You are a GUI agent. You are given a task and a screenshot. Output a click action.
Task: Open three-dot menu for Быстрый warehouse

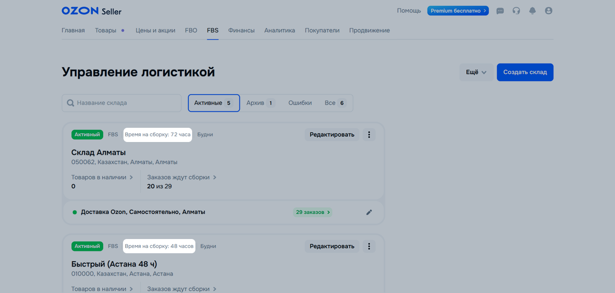click(x=369, y=247)
